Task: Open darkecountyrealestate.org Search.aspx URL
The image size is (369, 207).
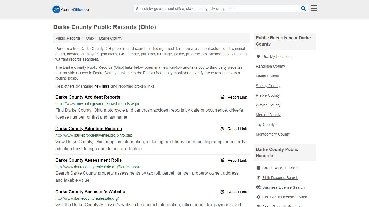Action: tap(98, 167)
